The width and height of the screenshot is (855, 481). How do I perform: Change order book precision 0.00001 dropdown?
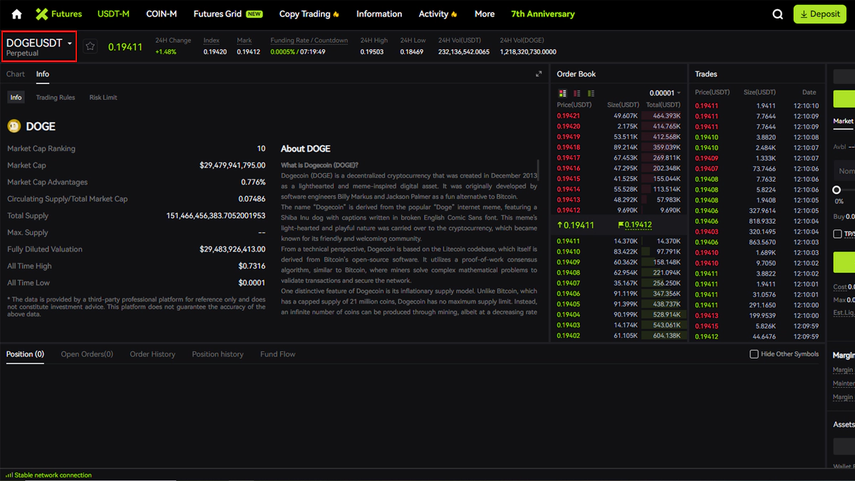tap(665, 93)
